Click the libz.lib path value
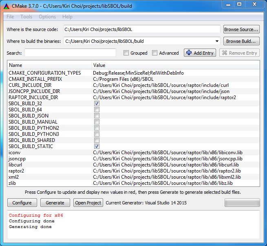 163,183
